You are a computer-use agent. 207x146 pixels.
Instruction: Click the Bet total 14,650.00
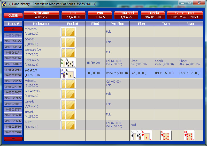[73, 17]
